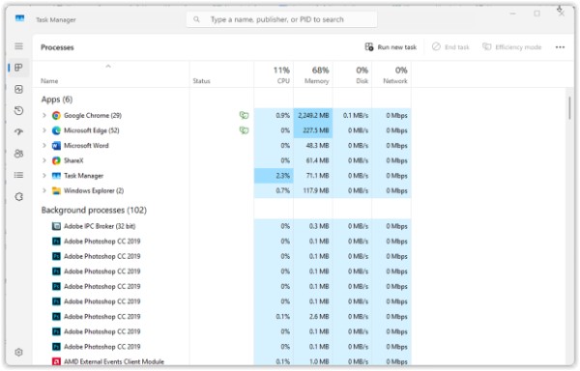Screen dimensions: 580x371
Task: Click the sort arrow above Name column
Action: coord(108,66)
